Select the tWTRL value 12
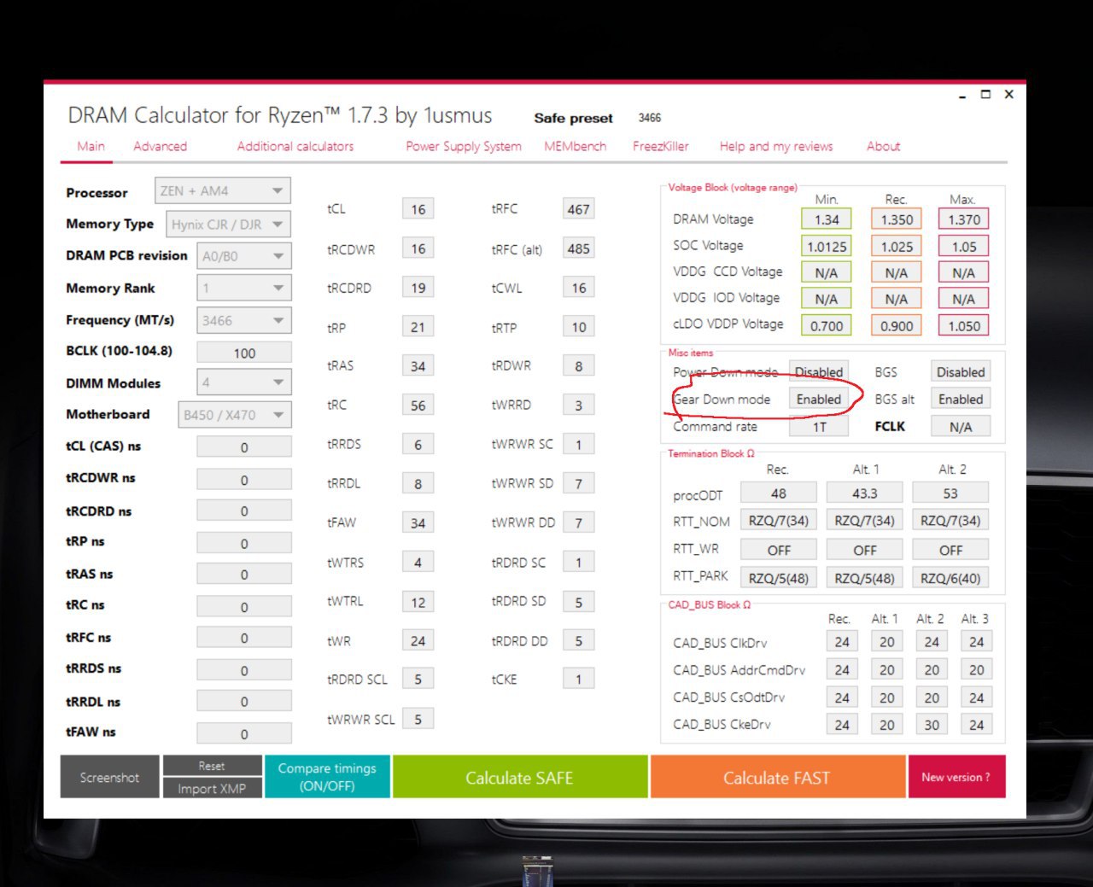Screen dimensions: 1093x887 pyautogui.click(x=418, y=602)
